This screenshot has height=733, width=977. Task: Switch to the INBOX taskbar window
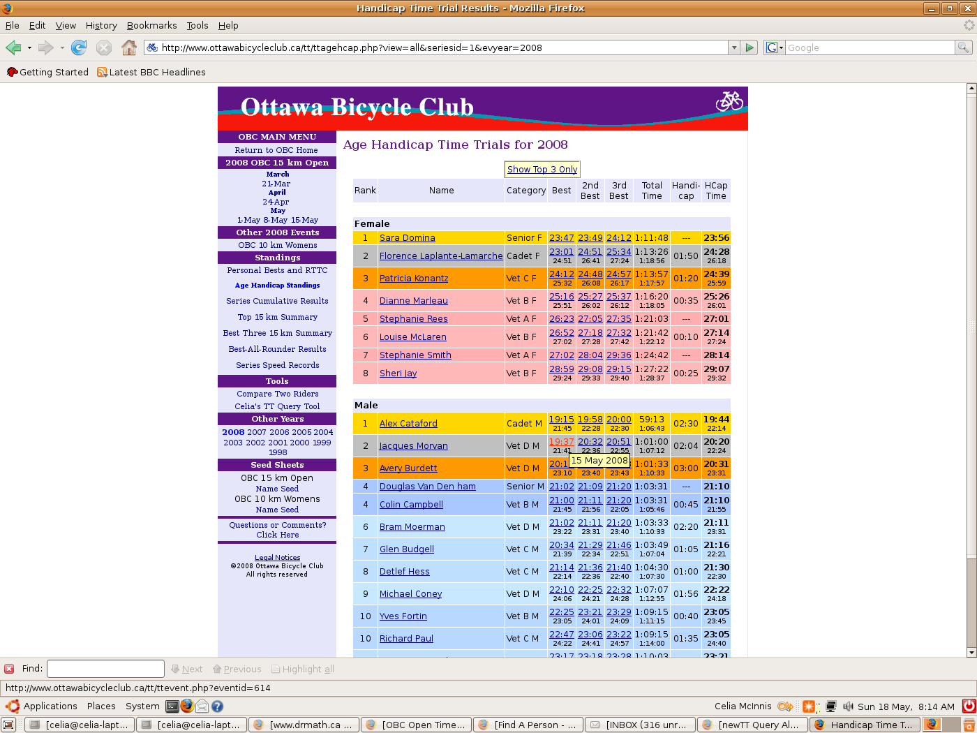pos(640,725)
